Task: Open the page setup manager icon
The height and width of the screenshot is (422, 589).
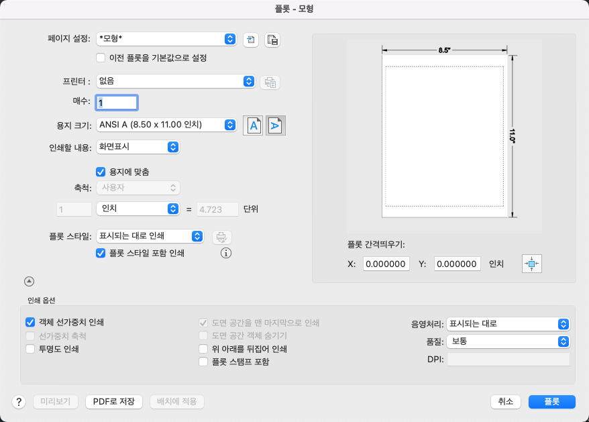Action: [272, 40]
